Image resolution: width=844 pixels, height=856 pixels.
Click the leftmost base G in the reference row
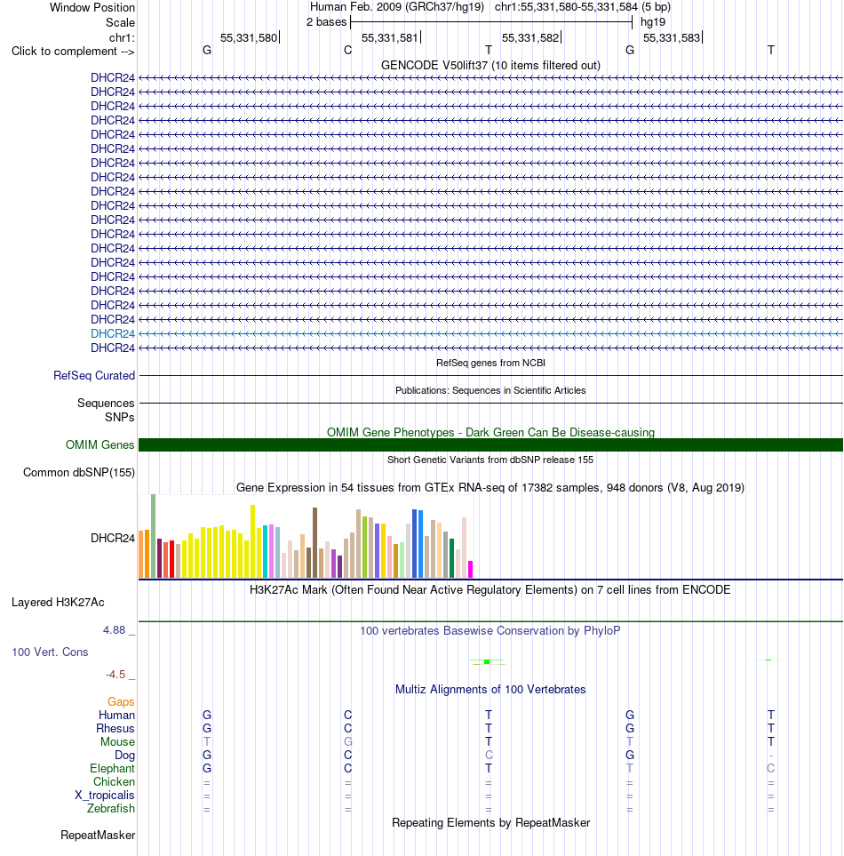coord(207,51)
